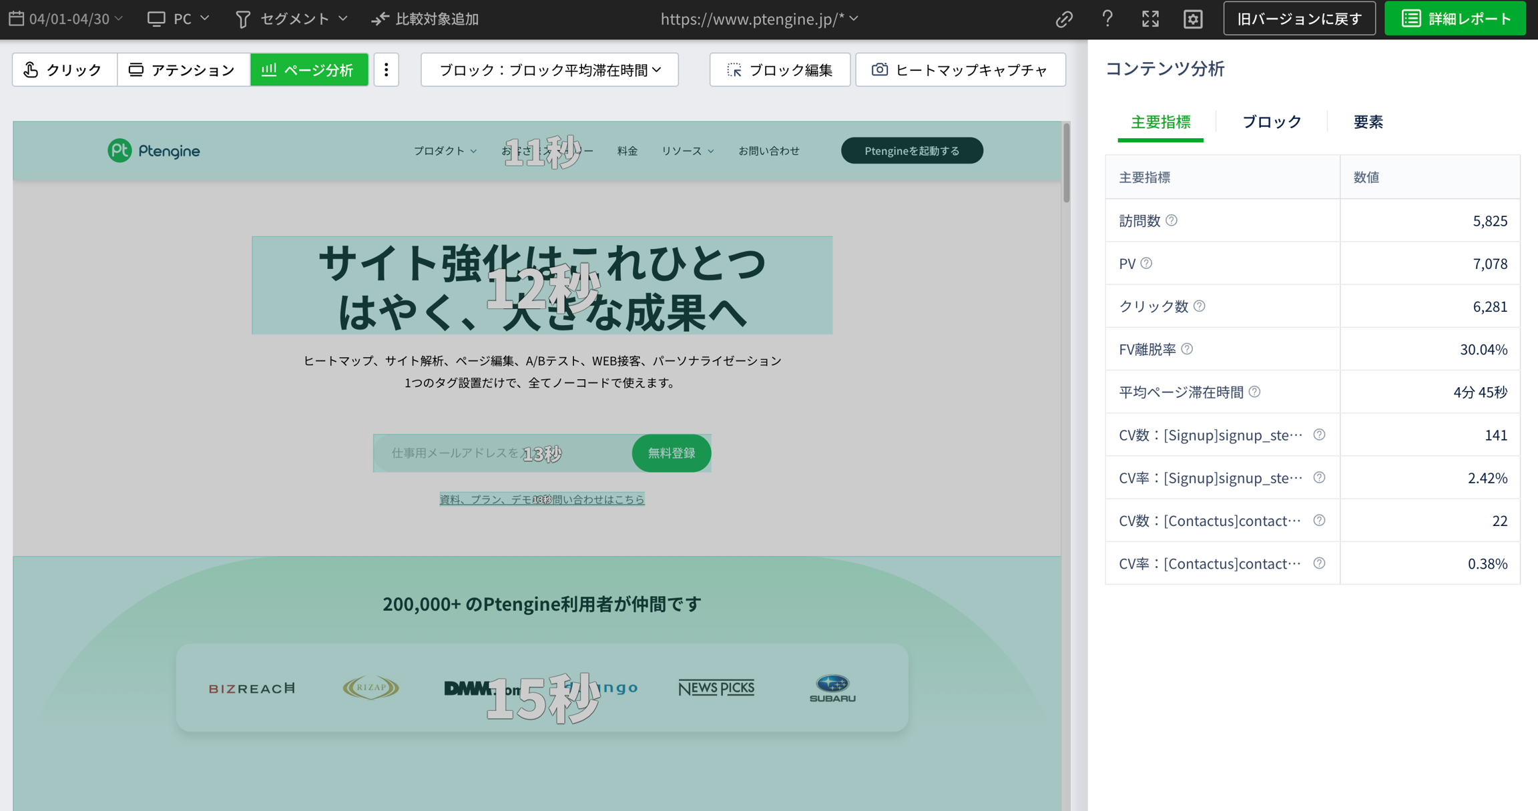This screenshot has height=811, width=1538.
Task: Switch to クリック heatmap mode
Action: [64, 69]
